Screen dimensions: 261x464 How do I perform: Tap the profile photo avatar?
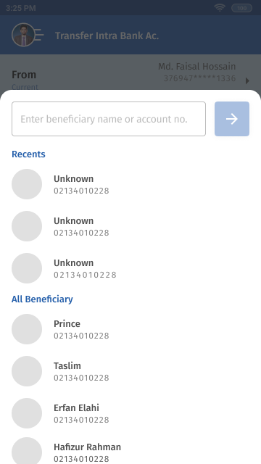[x=23, y=35]
